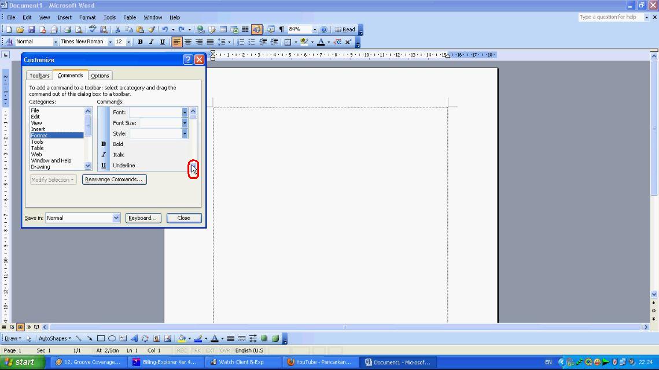Image resolution: width=659 pixels, height=370 pixels.
Task: Click the Insert Table icon
Action: 223,29
